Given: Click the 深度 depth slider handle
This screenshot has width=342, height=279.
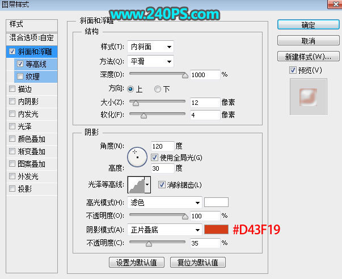Looking at the screenshot, I should (x=185, y=75).
